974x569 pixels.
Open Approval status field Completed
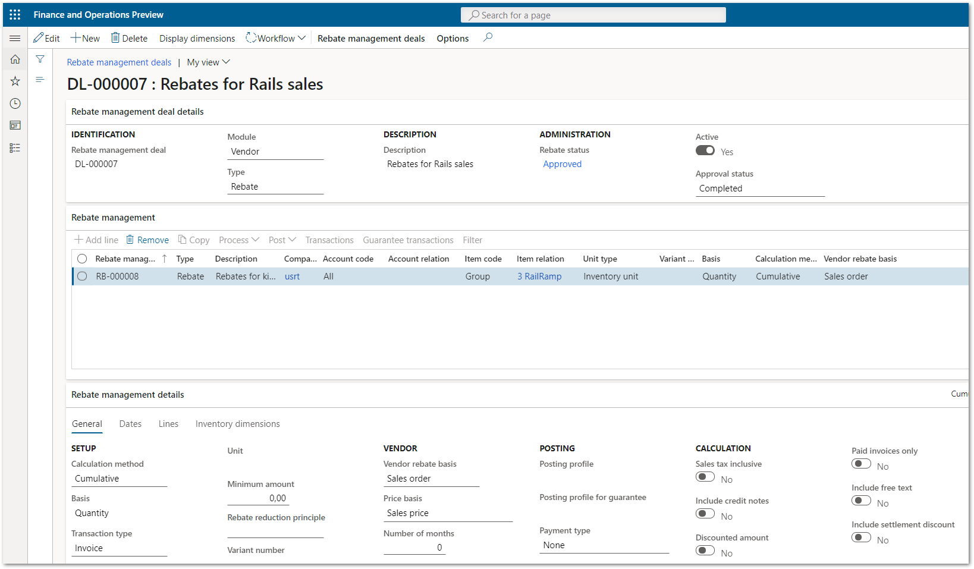tap(760, 188)
